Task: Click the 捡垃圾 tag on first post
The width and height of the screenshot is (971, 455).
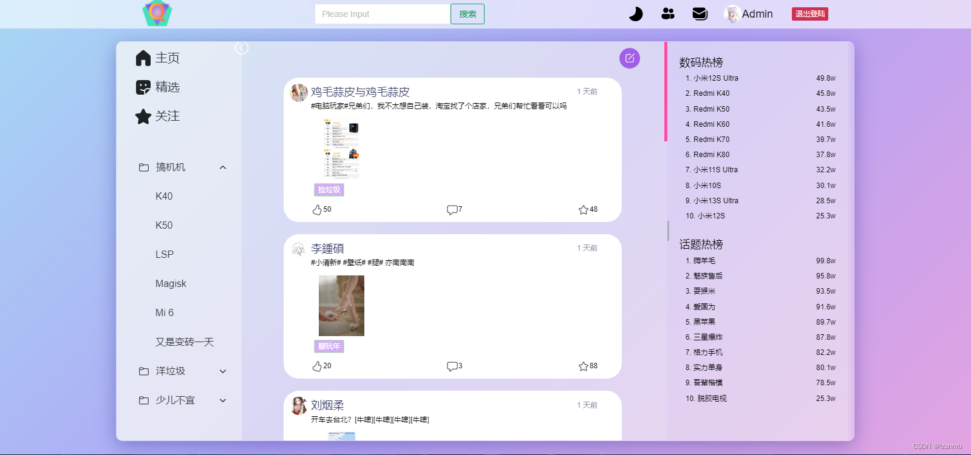Action: click(x=329, y=190)
